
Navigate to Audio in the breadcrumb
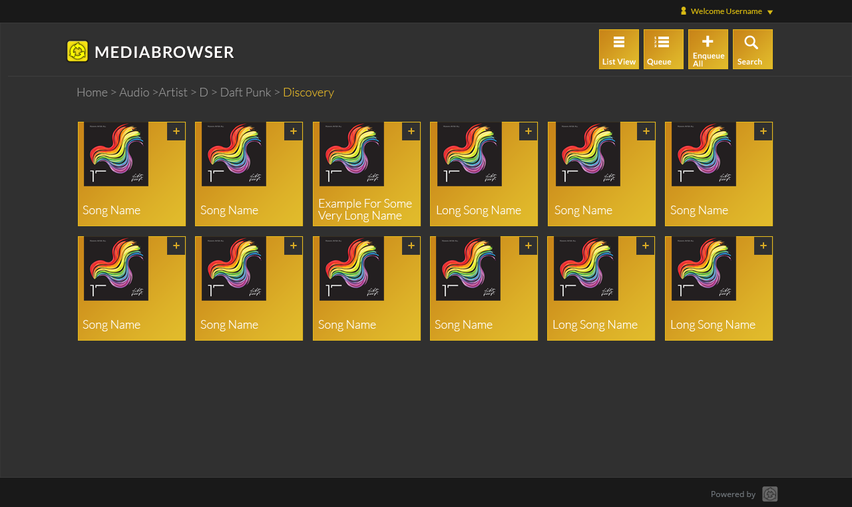134,92
